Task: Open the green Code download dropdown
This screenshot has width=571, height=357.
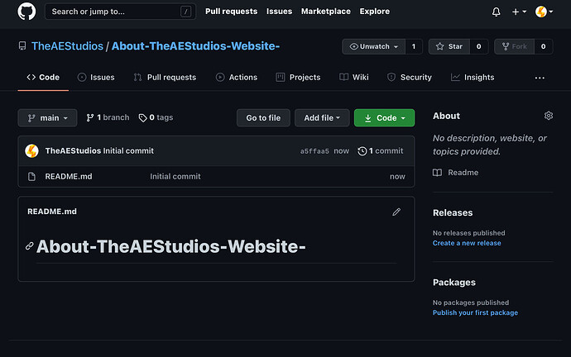Action: [x=384, y=118]
